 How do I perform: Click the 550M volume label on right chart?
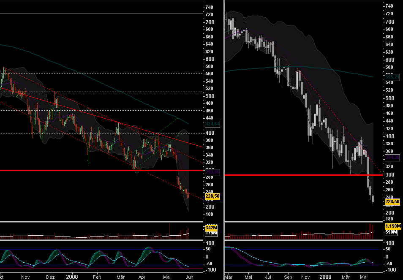pos(391,232)
